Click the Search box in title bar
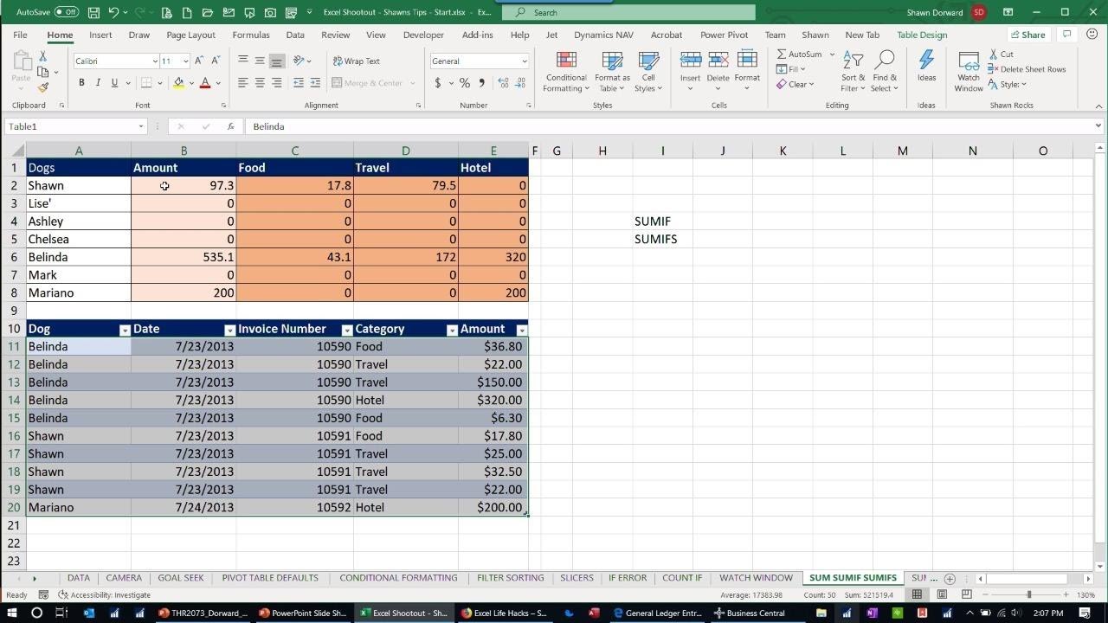The width and height of the screenshot is (1108, 623). tap(628, 12)
